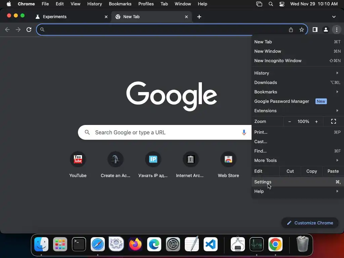Open Settings from the menu
Image resolution: width=344 pixels, height=258 pixels.
point(298,182)
